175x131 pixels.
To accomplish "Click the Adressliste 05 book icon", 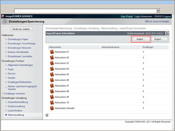I will 52,74.
